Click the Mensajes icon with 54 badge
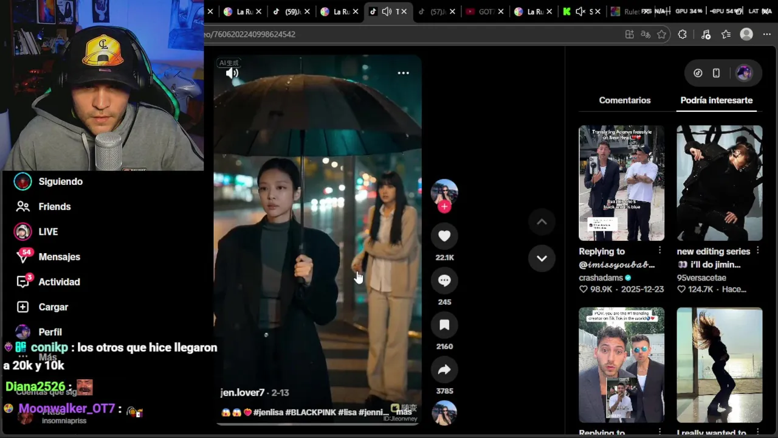This screenshot has width=778, height=438. (x=23, y=256)
